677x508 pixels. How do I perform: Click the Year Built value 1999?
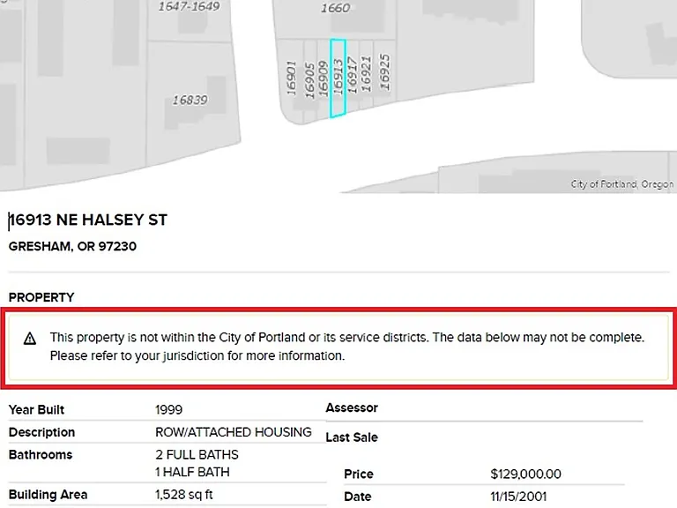[x=169, y=409]
